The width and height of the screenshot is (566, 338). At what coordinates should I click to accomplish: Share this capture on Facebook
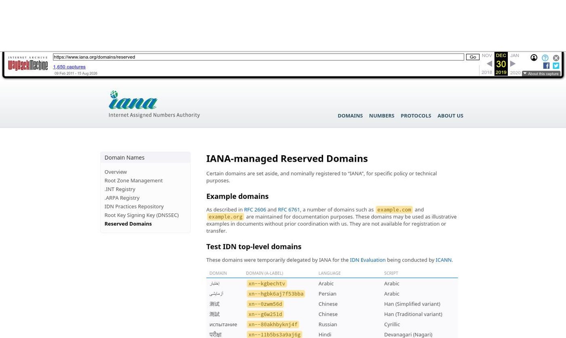click(x=546, y=65)
